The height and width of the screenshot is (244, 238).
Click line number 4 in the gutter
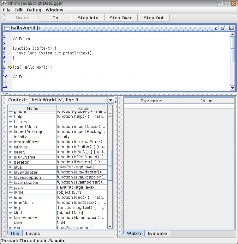(4, 48)
